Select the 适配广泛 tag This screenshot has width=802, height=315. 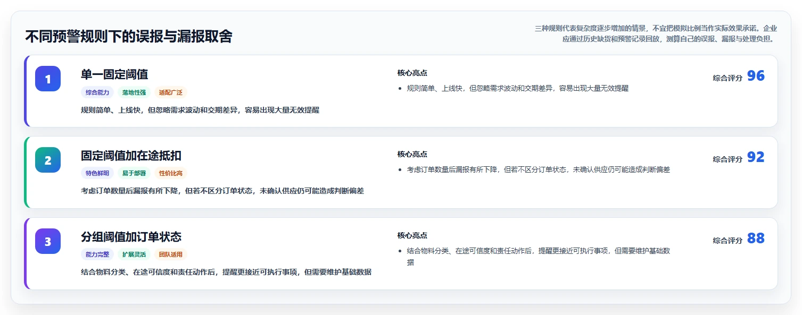coord(171,92)
